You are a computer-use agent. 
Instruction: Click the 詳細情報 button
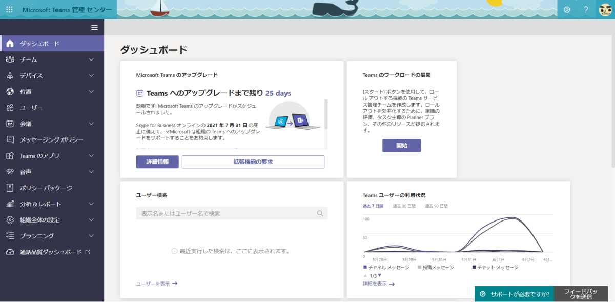(157, 162)
